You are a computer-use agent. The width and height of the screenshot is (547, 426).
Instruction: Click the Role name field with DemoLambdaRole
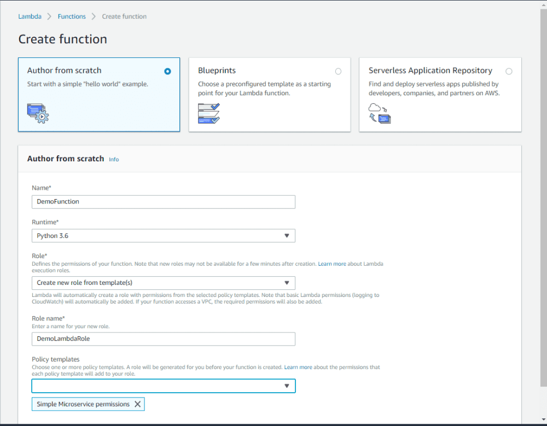164,339
